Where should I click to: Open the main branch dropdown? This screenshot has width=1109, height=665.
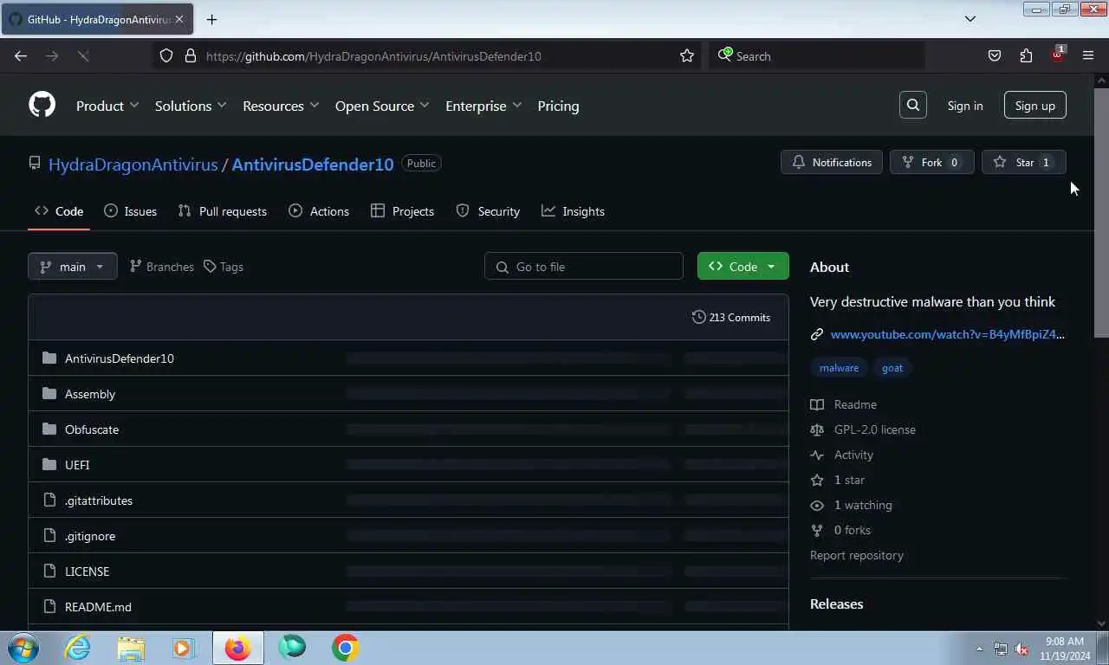[x=73, y=266]
